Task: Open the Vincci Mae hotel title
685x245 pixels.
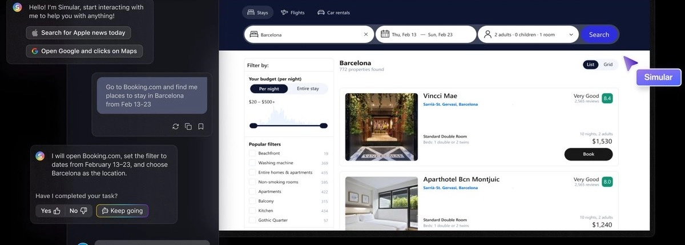Action: pos(440,96)
